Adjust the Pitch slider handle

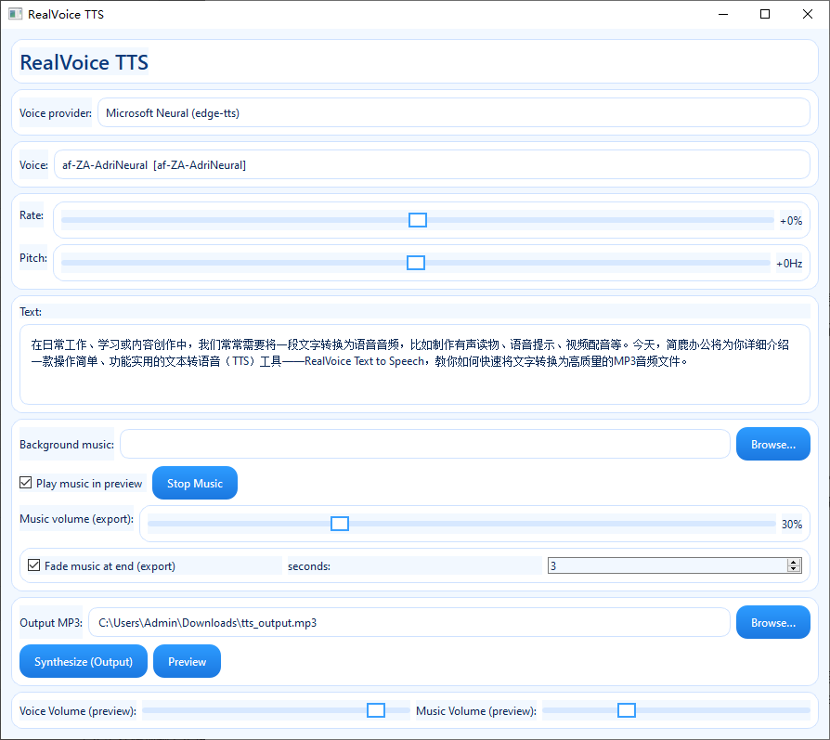tap(415, 263)
